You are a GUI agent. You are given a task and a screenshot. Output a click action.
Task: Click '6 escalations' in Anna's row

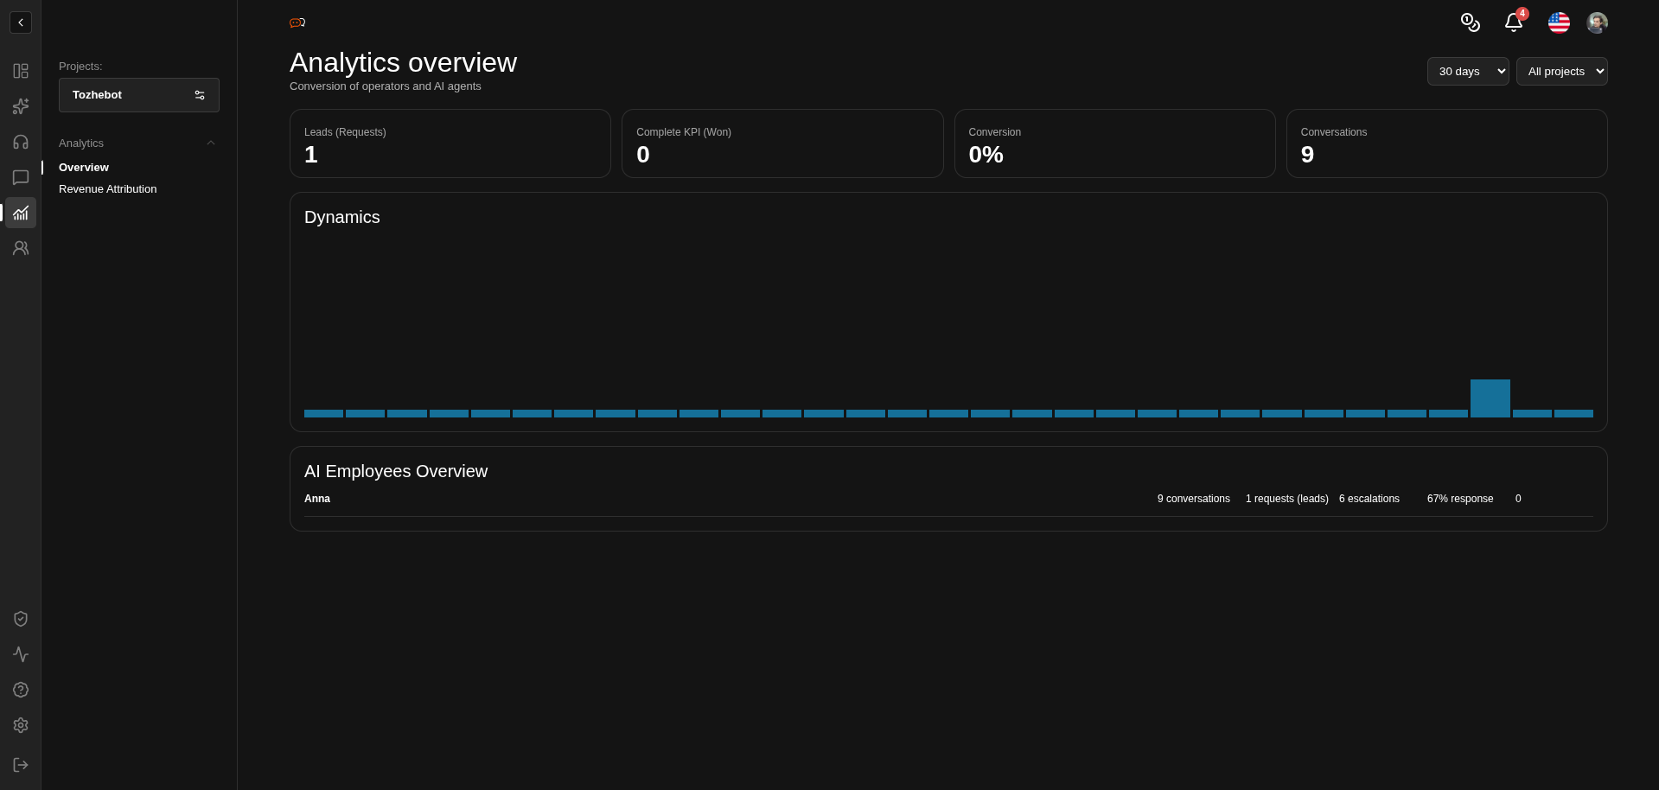coord(1369,499)
